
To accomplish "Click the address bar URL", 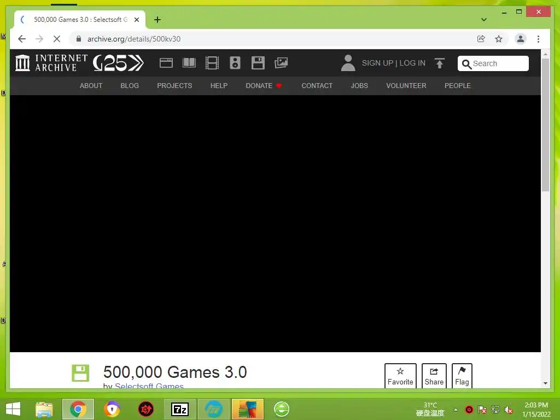I will click(134, 39).
